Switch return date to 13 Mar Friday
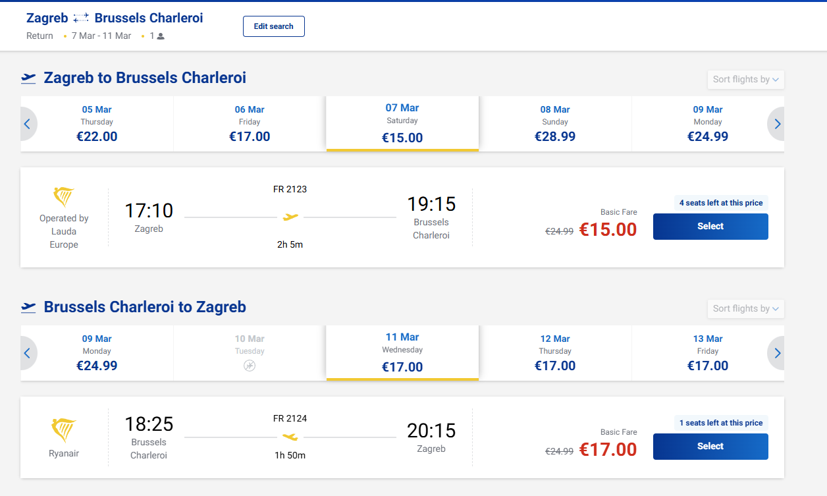This screenshot has width=827, height=496. point(708,353)
